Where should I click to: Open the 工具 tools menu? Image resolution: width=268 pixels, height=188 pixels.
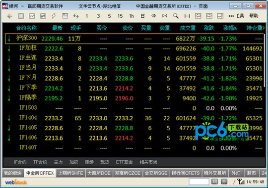tap(240, 16)
